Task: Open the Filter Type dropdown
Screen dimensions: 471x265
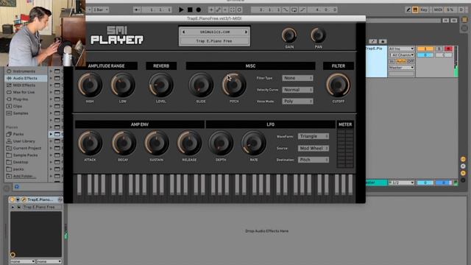Action: [297, 78]
